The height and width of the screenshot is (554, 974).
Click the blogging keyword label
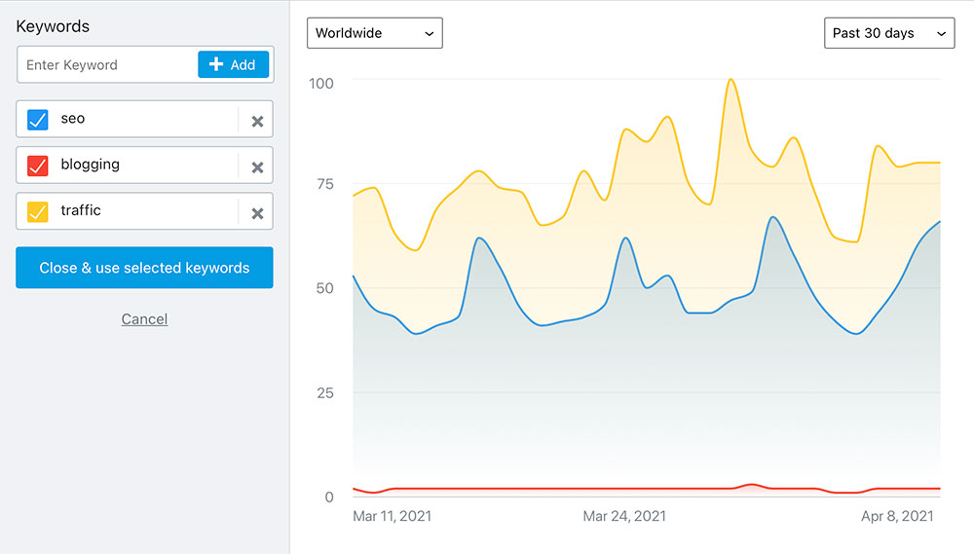91,165
